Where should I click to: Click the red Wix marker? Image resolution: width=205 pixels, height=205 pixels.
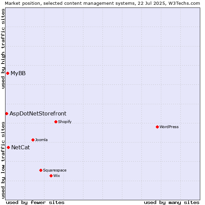pyautogui.click(x=51, y=176)
